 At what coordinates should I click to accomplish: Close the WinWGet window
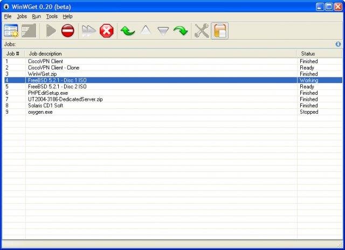pyautogui.click(x=338, y=7)
